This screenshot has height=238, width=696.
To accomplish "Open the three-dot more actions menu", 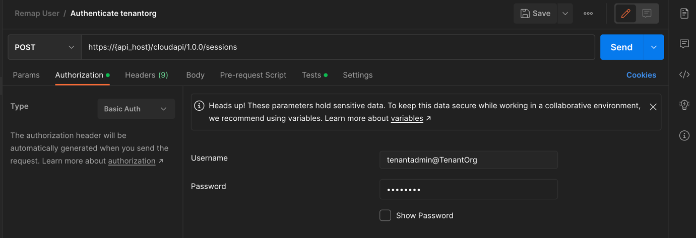I will (x=588, y=14).
